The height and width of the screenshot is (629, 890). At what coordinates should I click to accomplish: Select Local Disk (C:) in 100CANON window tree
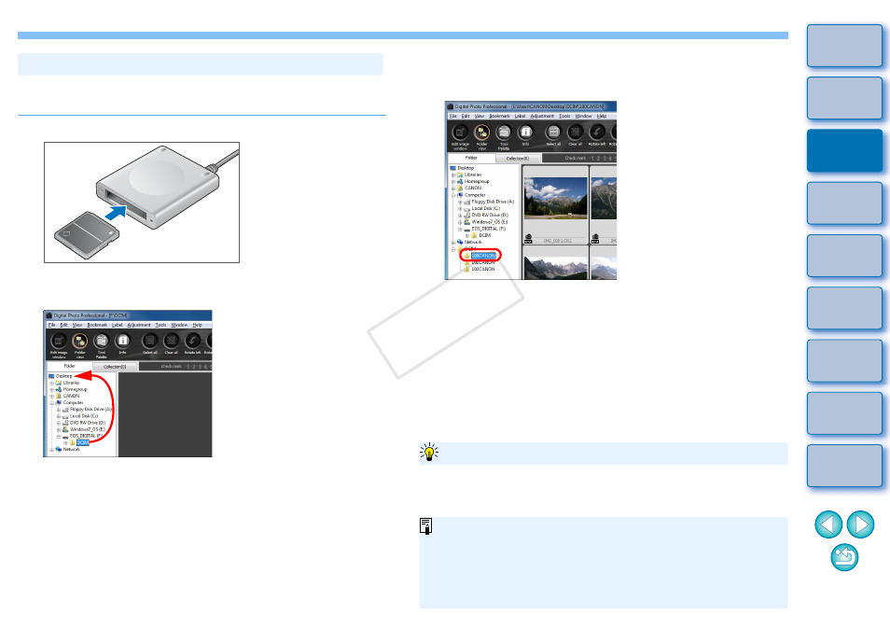pos(485,208)
